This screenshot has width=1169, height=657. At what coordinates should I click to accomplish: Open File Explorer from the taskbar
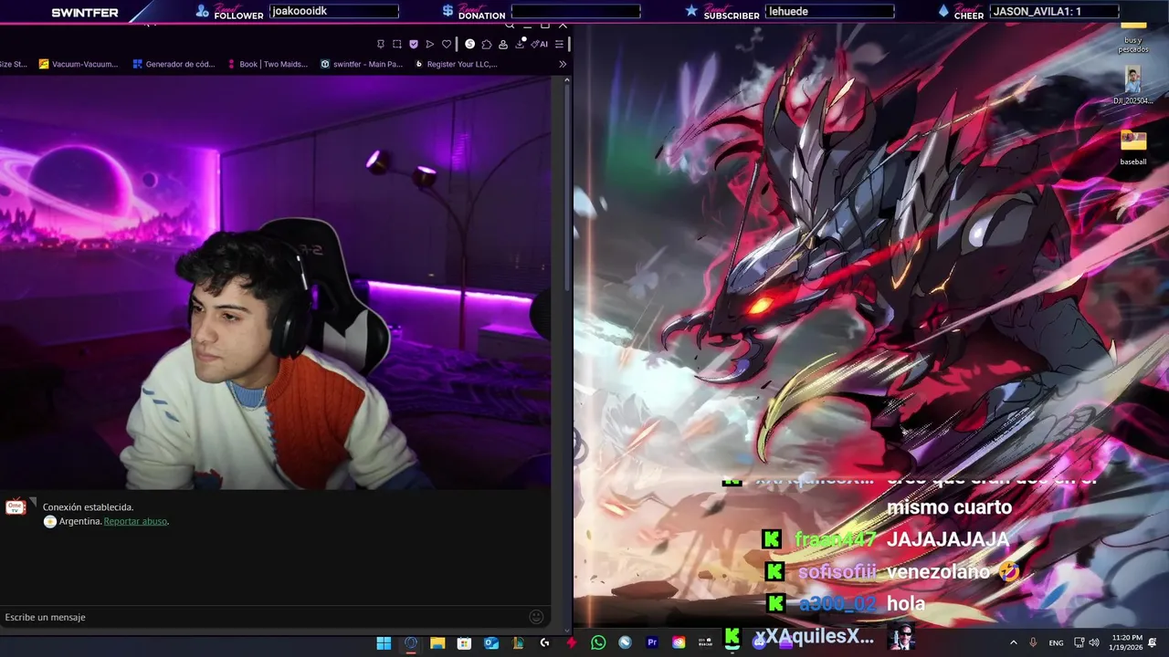pos(437,642)
